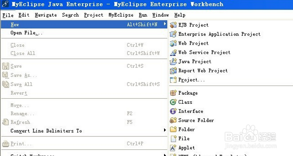293x156 pixels.
Task: Click the Report Web Project icon
Action: point(173,71)
